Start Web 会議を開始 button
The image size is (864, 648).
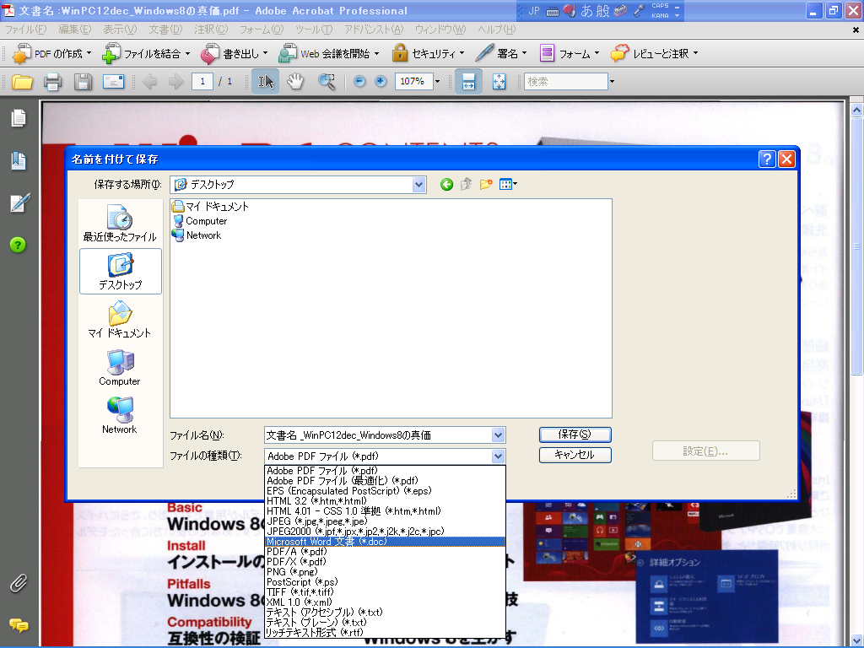point(329,53)
